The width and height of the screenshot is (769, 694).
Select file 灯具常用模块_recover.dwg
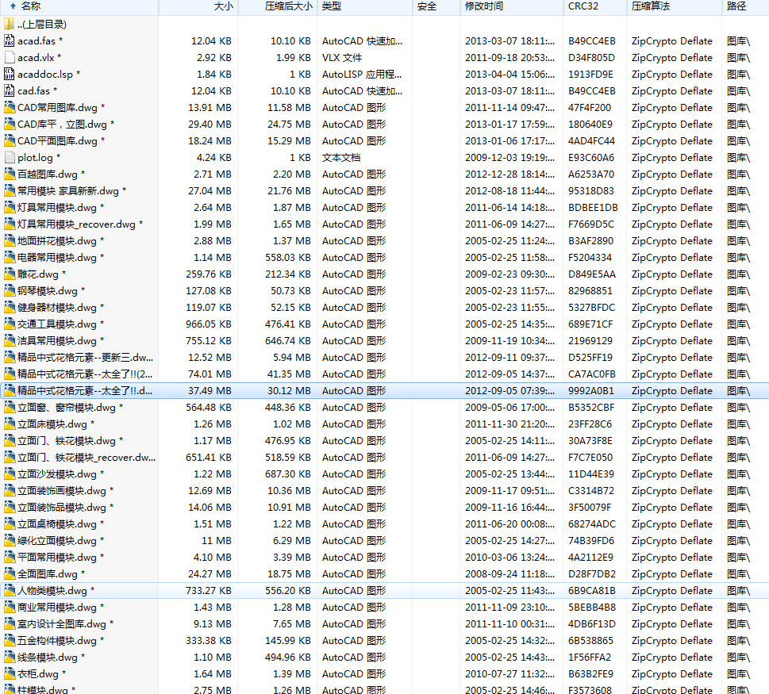point(80,224)
